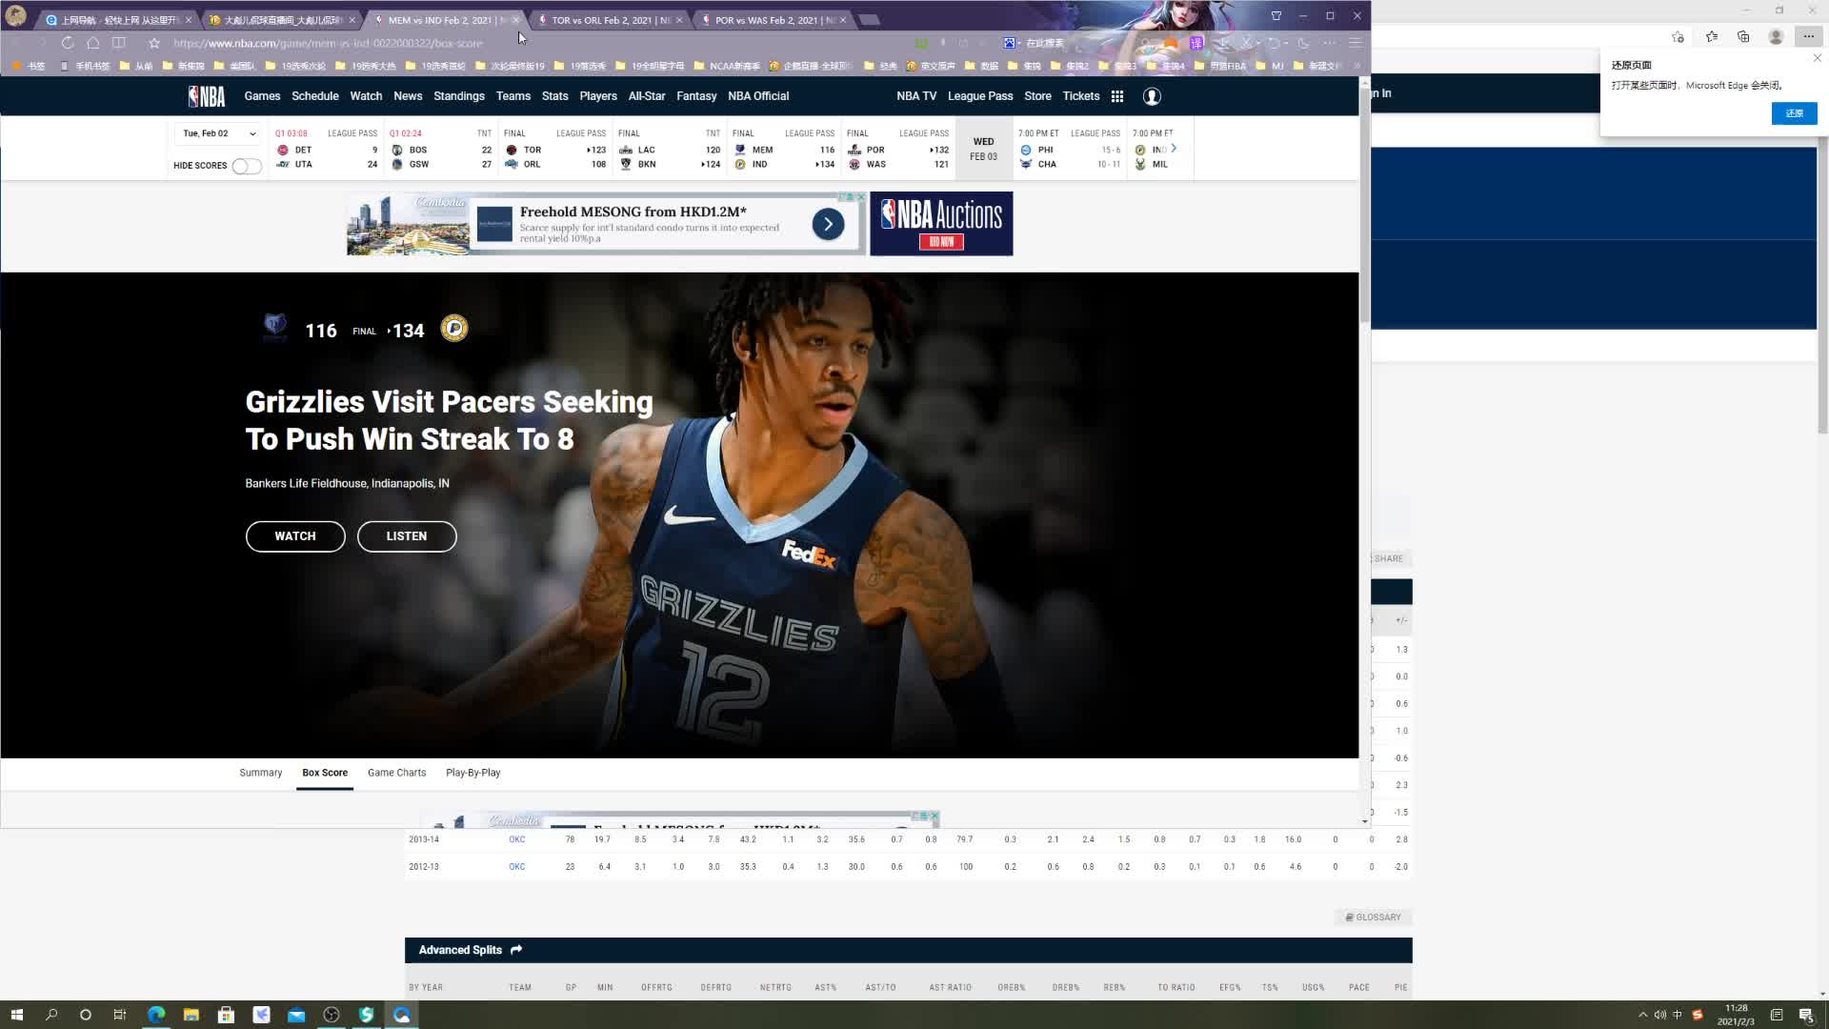Viewport: 1829px width, 1029px height.
Task: Click the WATCH button
Action: [295, 536]
